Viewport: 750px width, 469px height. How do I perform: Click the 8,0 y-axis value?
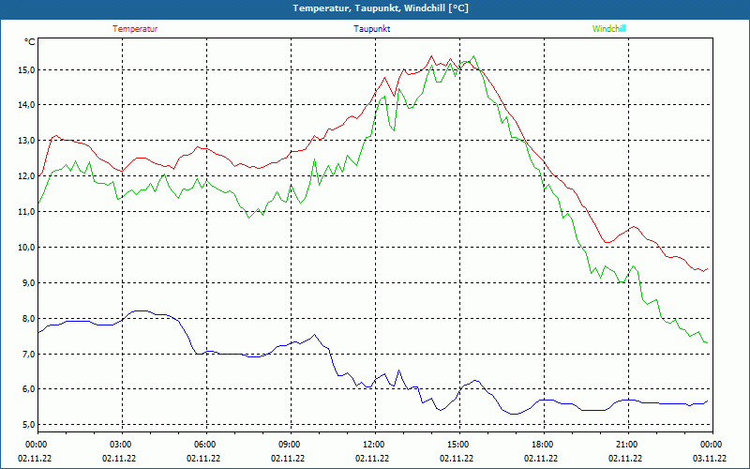point(29,318)
